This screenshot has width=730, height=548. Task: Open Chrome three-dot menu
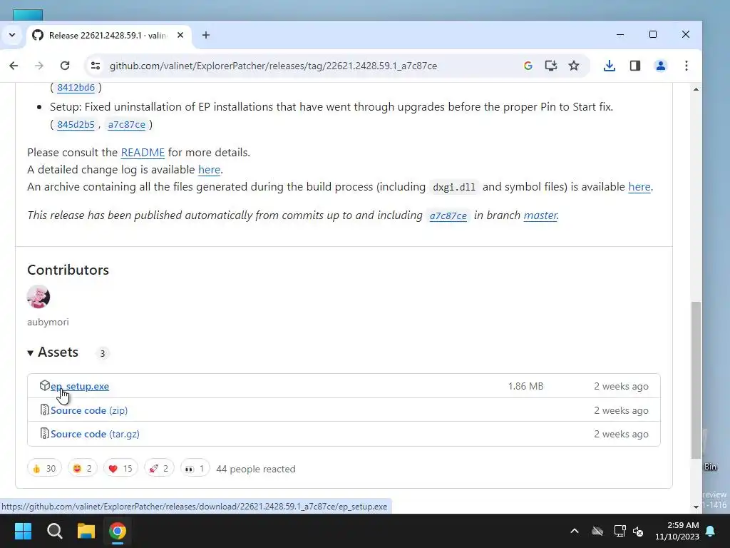click(687, 66)
